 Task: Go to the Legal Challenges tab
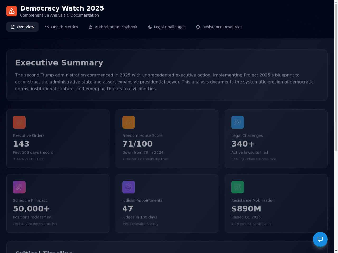(167, 27)
